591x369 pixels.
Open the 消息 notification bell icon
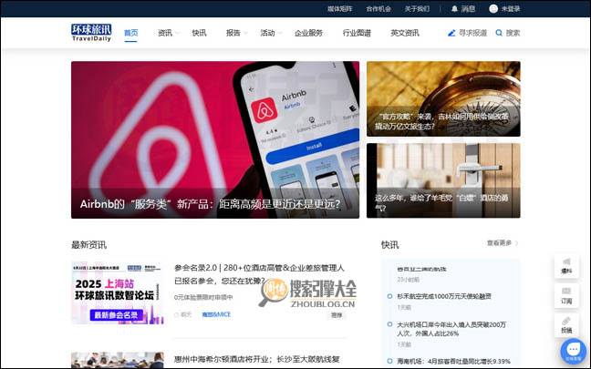click(454, 9)
